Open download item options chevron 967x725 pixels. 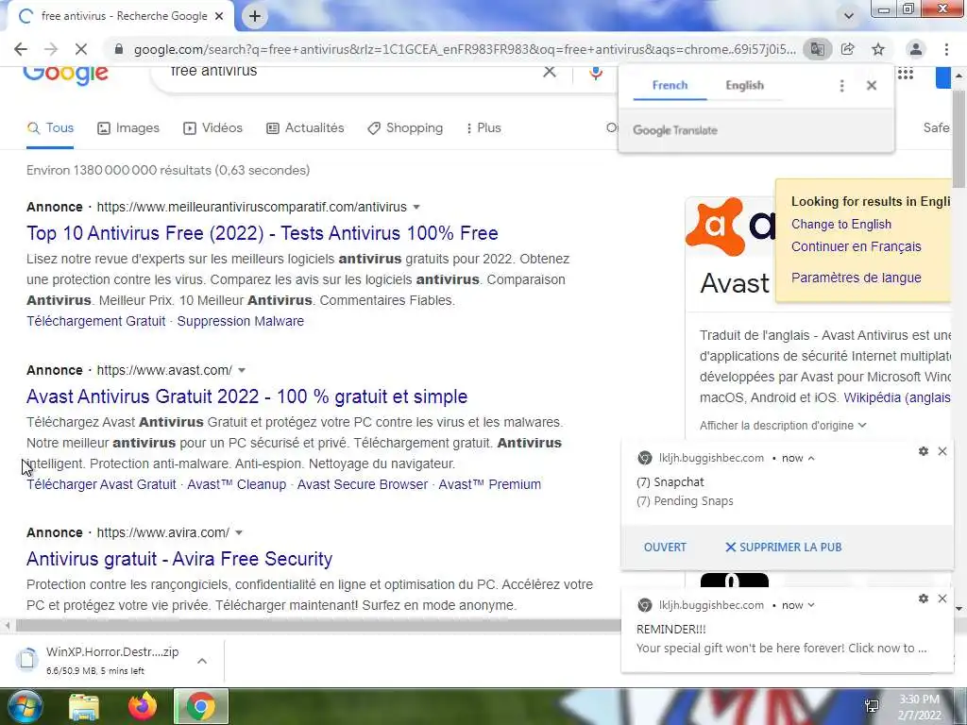(202, 661)
